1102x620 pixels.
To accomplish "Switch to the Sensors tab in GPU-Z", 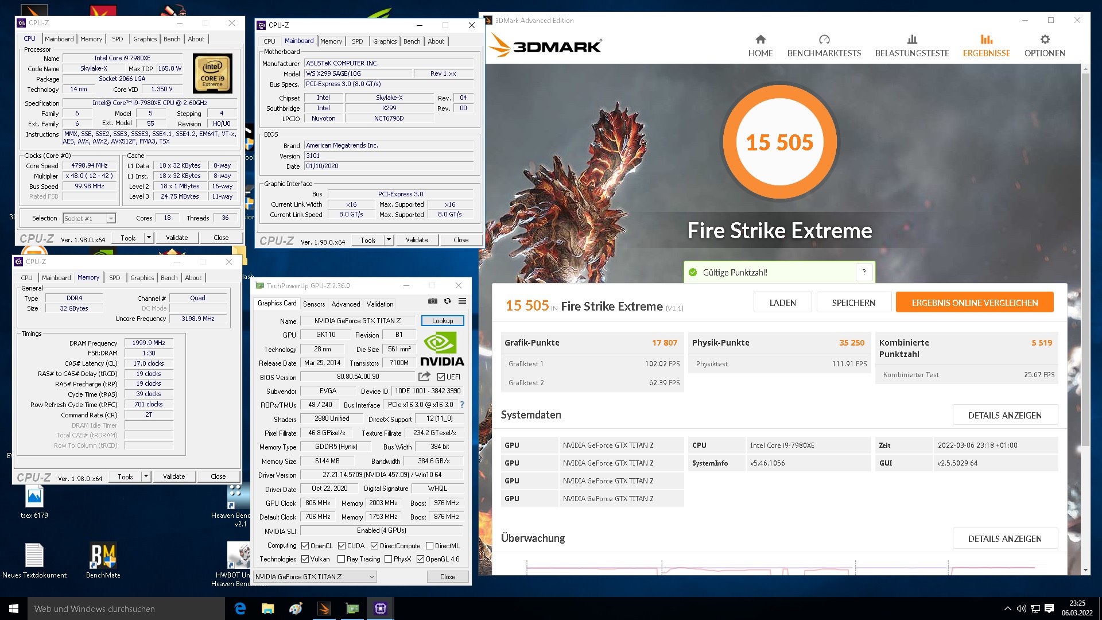I will tap(314, 304).
